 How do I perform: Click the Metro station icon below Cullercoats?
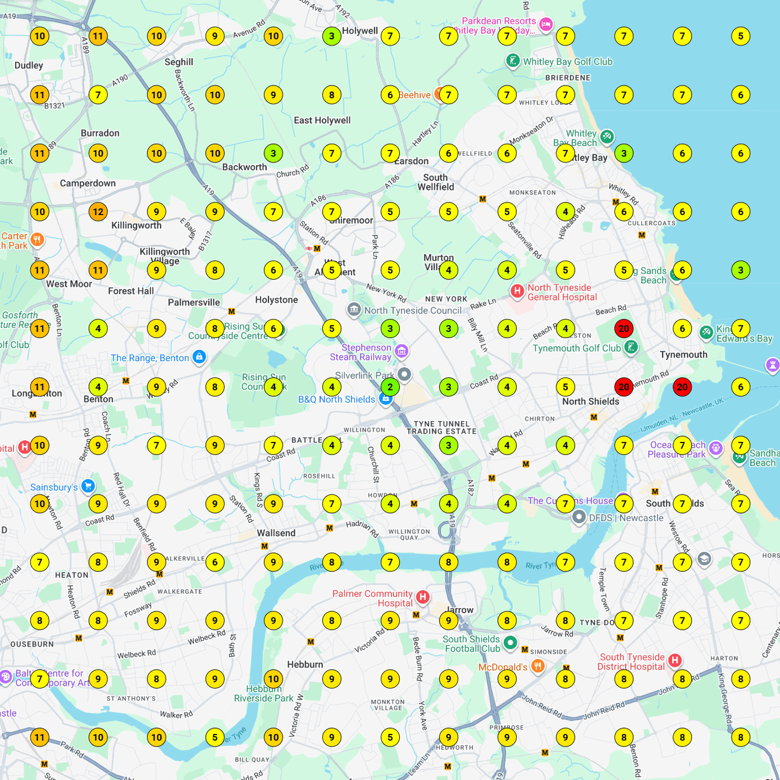click(642, 235)
